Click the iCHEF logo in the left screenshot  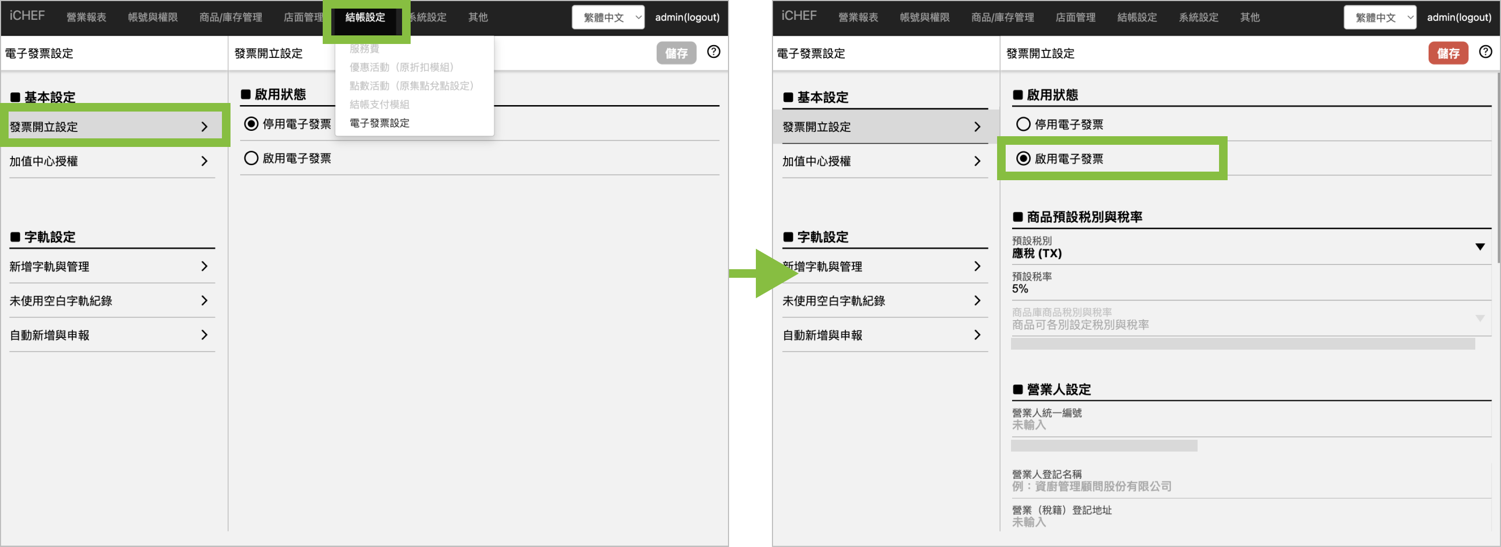tap(27, 16)
